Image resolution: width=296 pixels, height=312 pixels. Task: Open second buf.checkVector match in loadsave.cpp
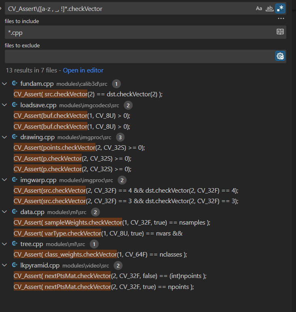[x=72, y=127]
